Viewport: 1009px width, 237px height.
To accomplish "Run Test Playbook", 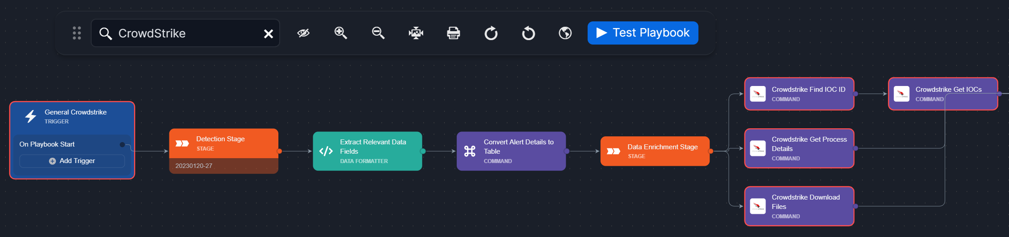I will (643, 33).
